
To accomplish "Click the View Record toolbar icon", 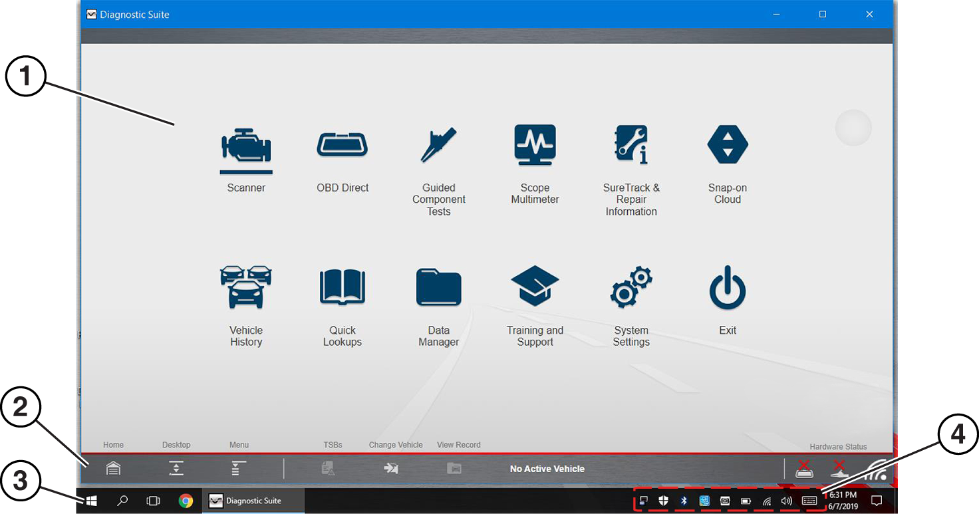I will [454, 468].
